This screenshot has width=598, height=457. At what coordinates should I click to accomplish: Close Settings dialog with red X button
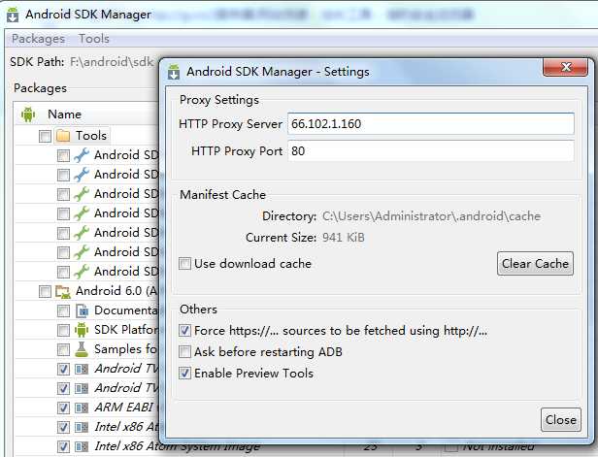tap(565, 67)
